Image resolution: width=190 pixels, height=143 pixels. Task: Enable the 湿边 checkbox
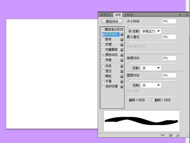[x=103, y=71]
